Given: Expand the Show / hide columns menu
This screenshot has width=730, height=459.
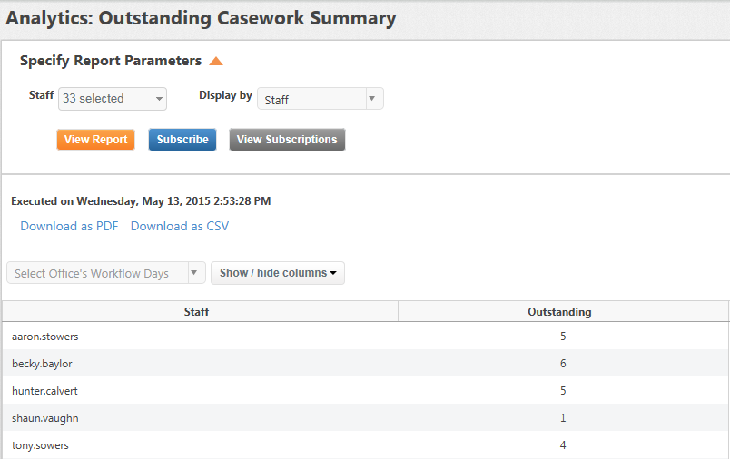Looking at the screenshot, I should 278,273.
